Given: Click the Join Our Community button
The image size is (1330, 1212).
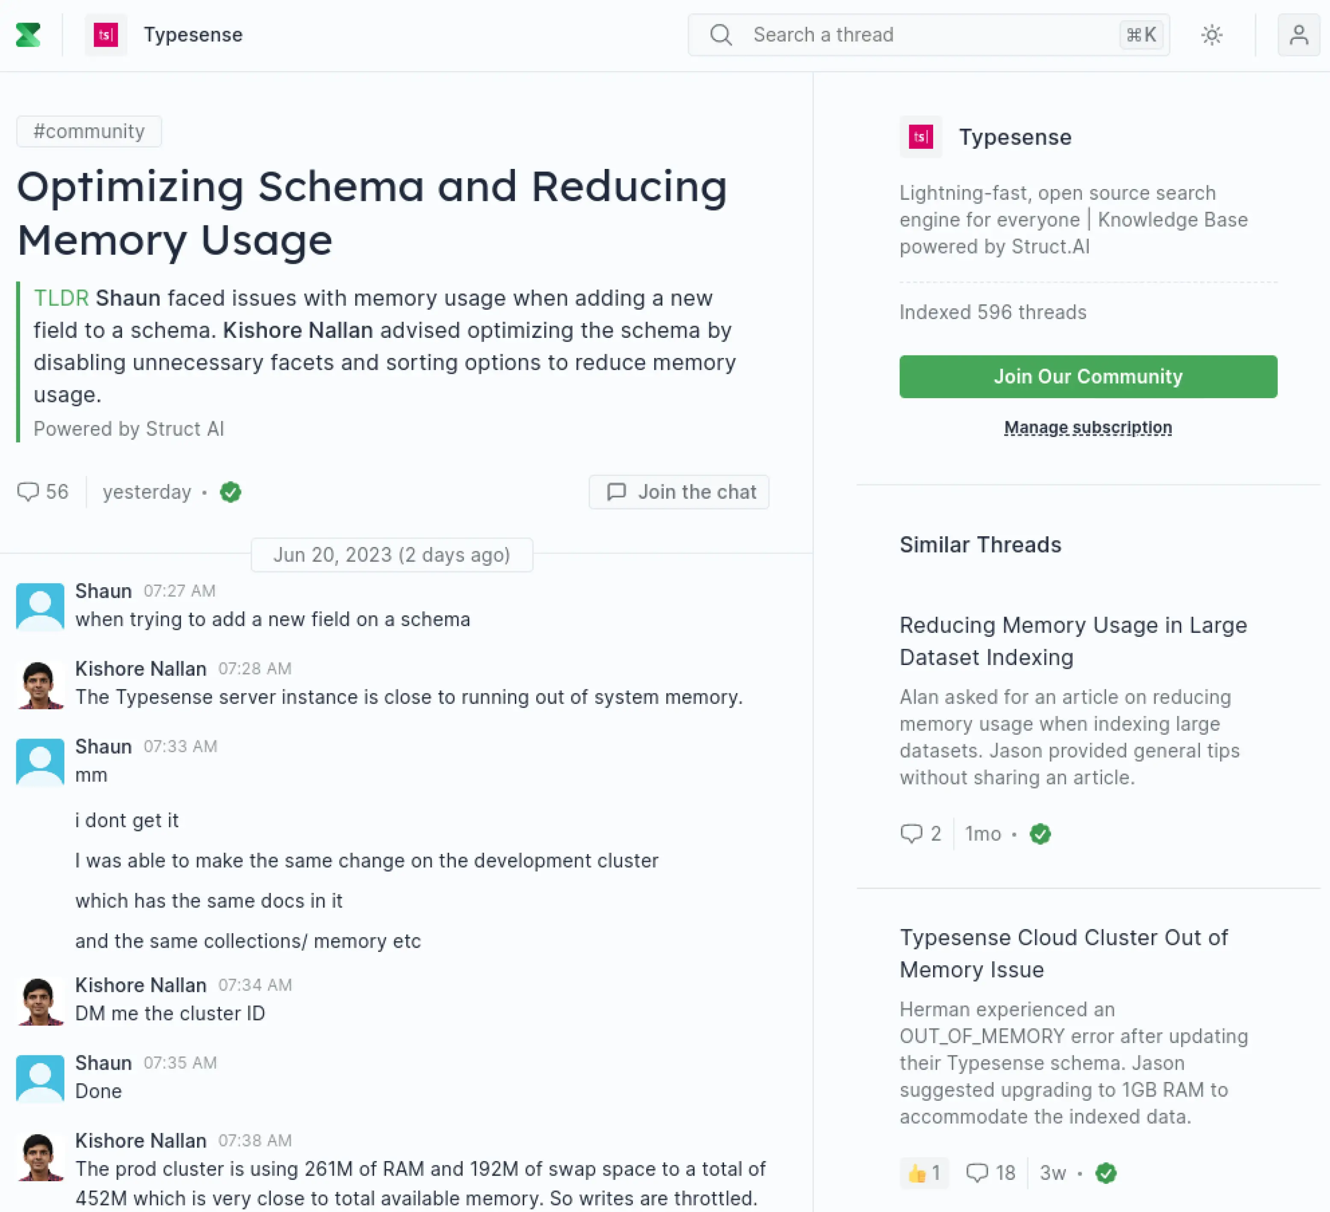Looking at the screenshot, I should [x=1088, y=376].
